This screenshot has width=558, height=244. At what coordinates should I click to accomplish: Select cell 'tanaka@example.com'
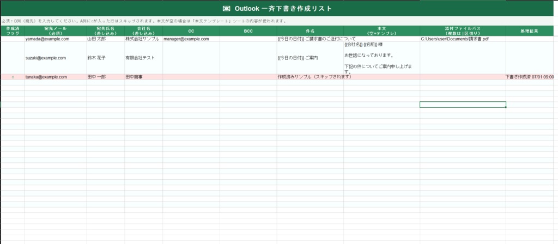tap(56, 77)
